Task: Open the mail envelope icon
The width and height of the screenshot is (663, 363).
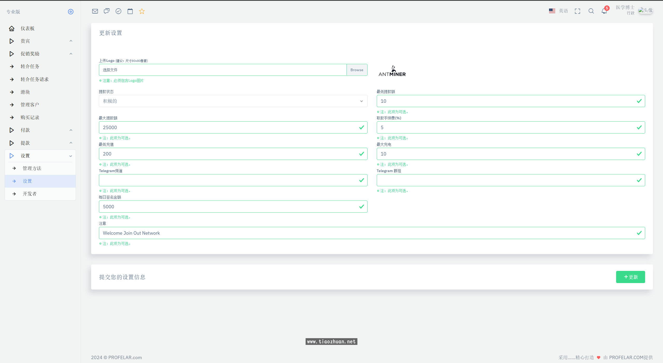Action: point(95,11)
